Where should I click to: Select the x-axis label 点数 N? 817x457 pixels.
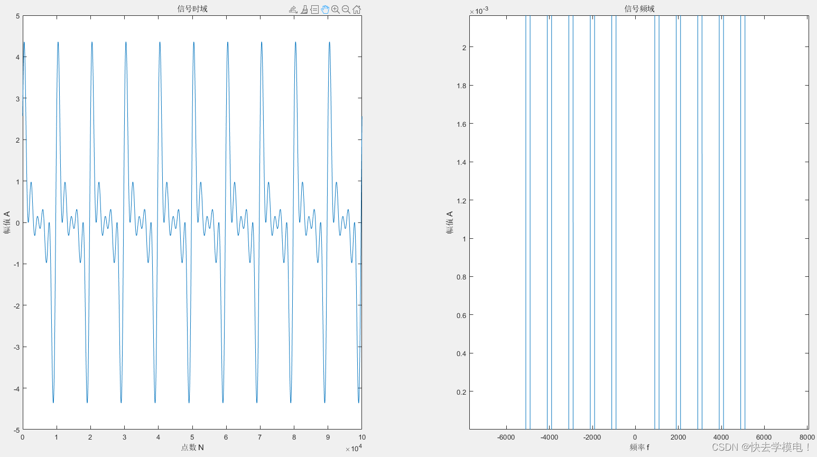192,447
